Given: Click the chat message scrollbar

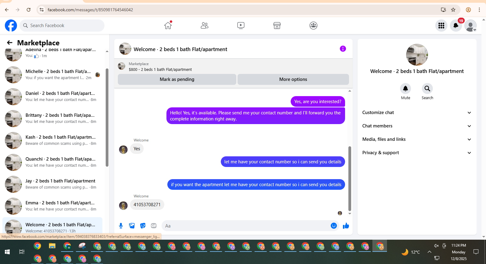Looking at the screenshot, I should click(x=350, y=179).
